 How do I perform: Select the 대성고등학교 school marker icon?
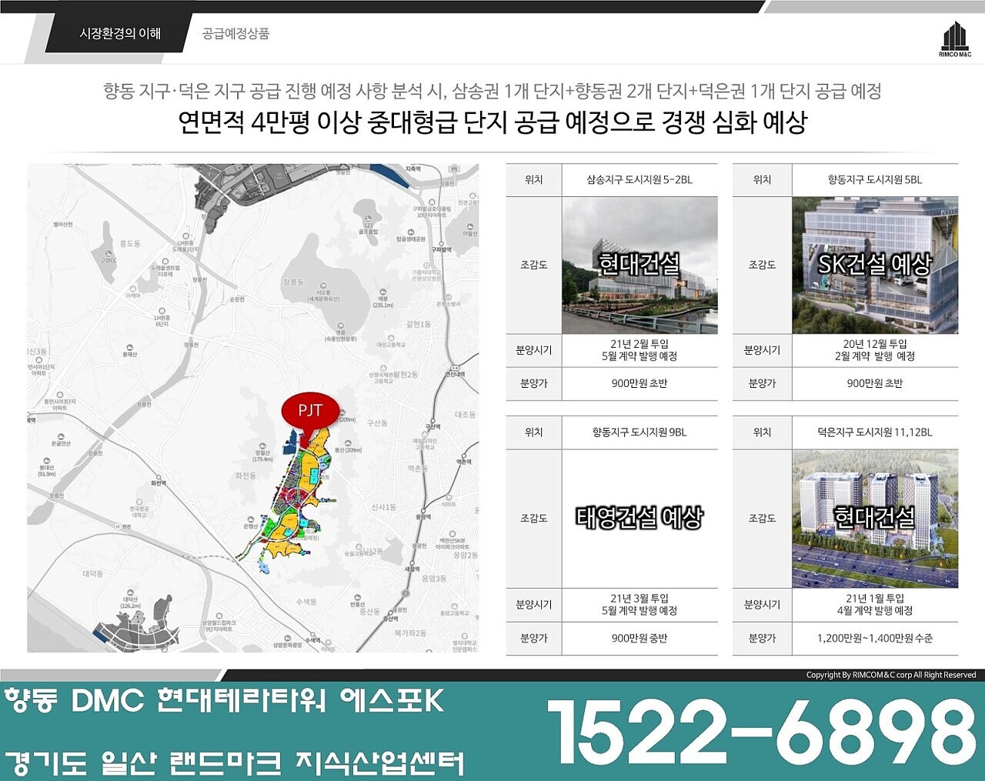[x=392, y=338]
